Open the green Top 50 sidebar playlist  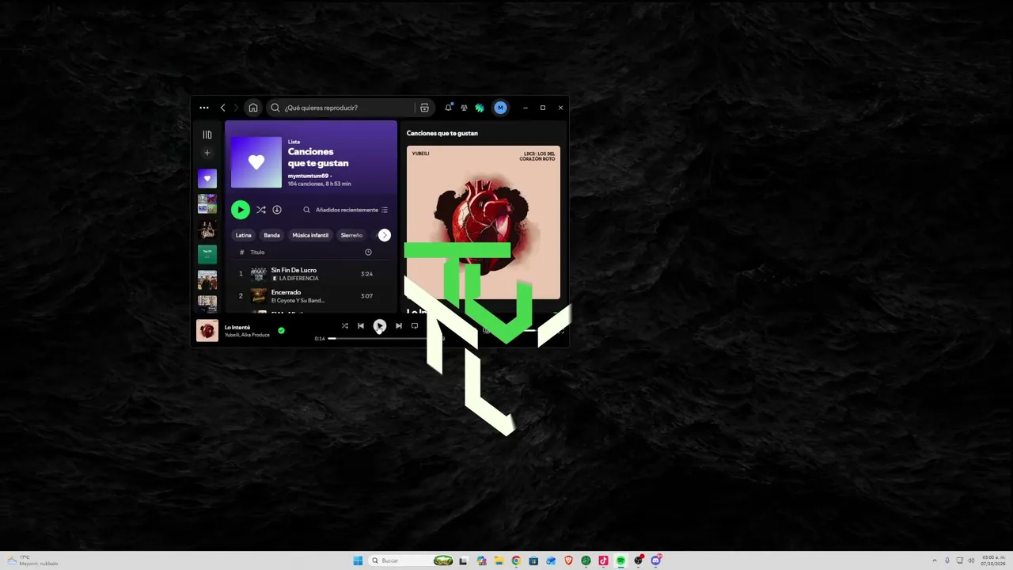coord(207,254)
